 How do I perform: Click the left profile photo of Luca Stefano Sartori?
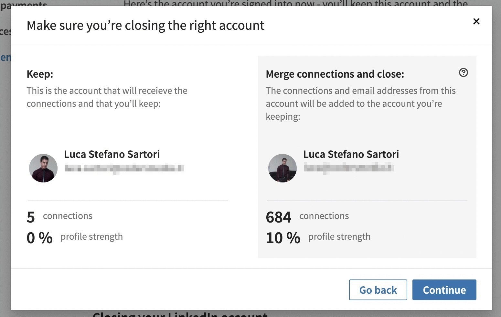pyautogui.click(x=43, y=168)
